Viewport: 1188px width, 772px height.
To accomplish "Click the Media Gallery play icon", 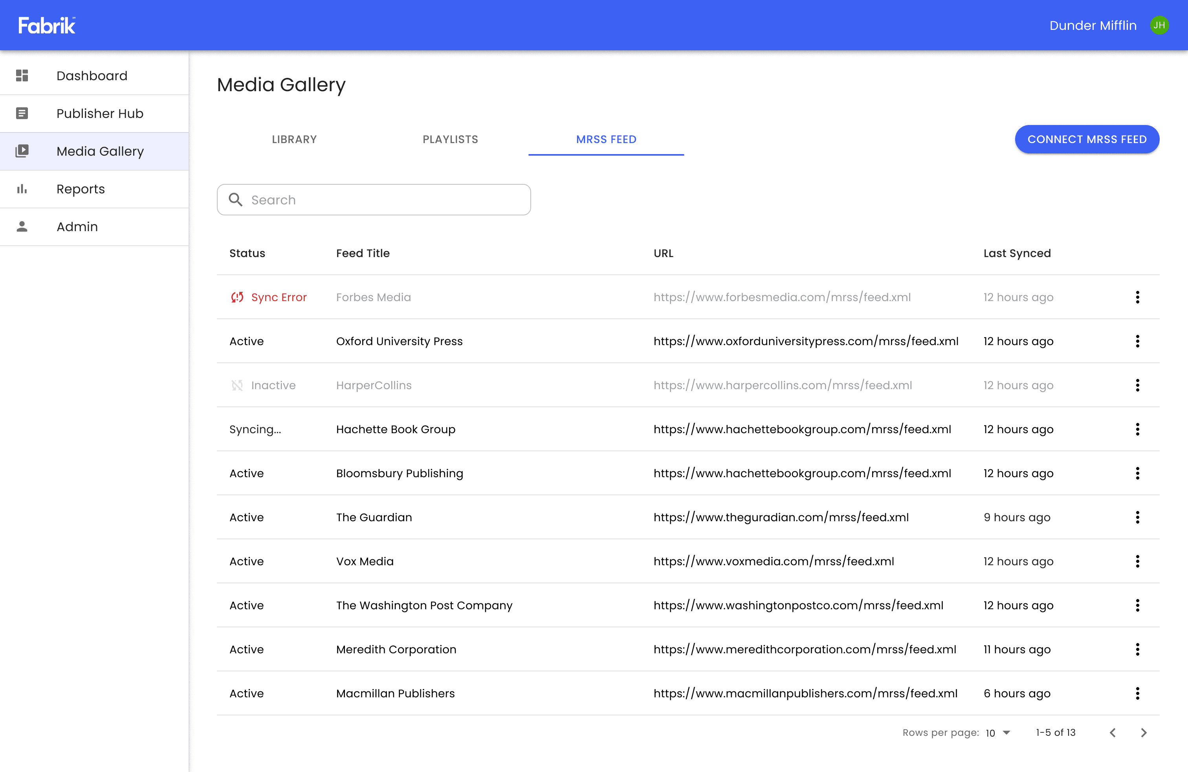I will point(22,151).
